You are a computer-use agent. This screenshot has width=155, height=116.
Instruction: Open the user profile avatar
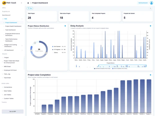click(152, 3)
